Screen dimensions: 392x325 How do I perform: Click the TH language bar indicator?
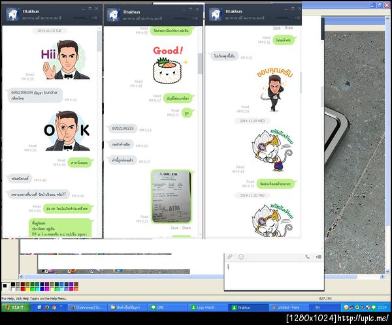pyautogui.click(x=318, y=307)
